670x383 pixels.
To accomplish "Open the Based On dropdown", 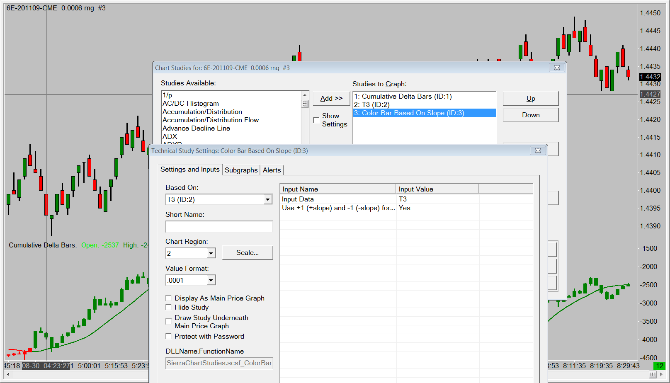I will pyautogui.click(x=268, y=199).
